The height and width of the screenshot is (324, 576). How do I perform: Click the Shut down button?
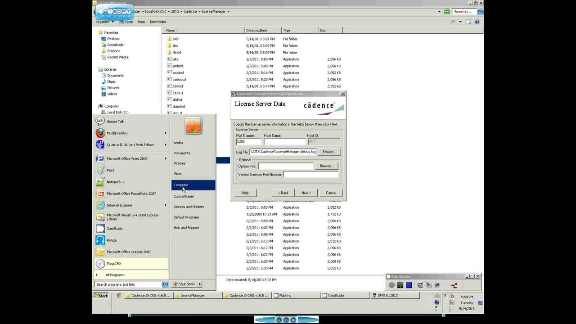tap(184, 284)
